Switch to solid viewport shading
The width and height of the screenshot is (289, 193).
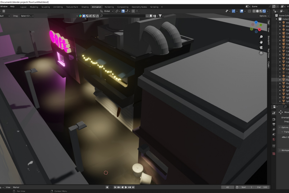coord(258,11)
